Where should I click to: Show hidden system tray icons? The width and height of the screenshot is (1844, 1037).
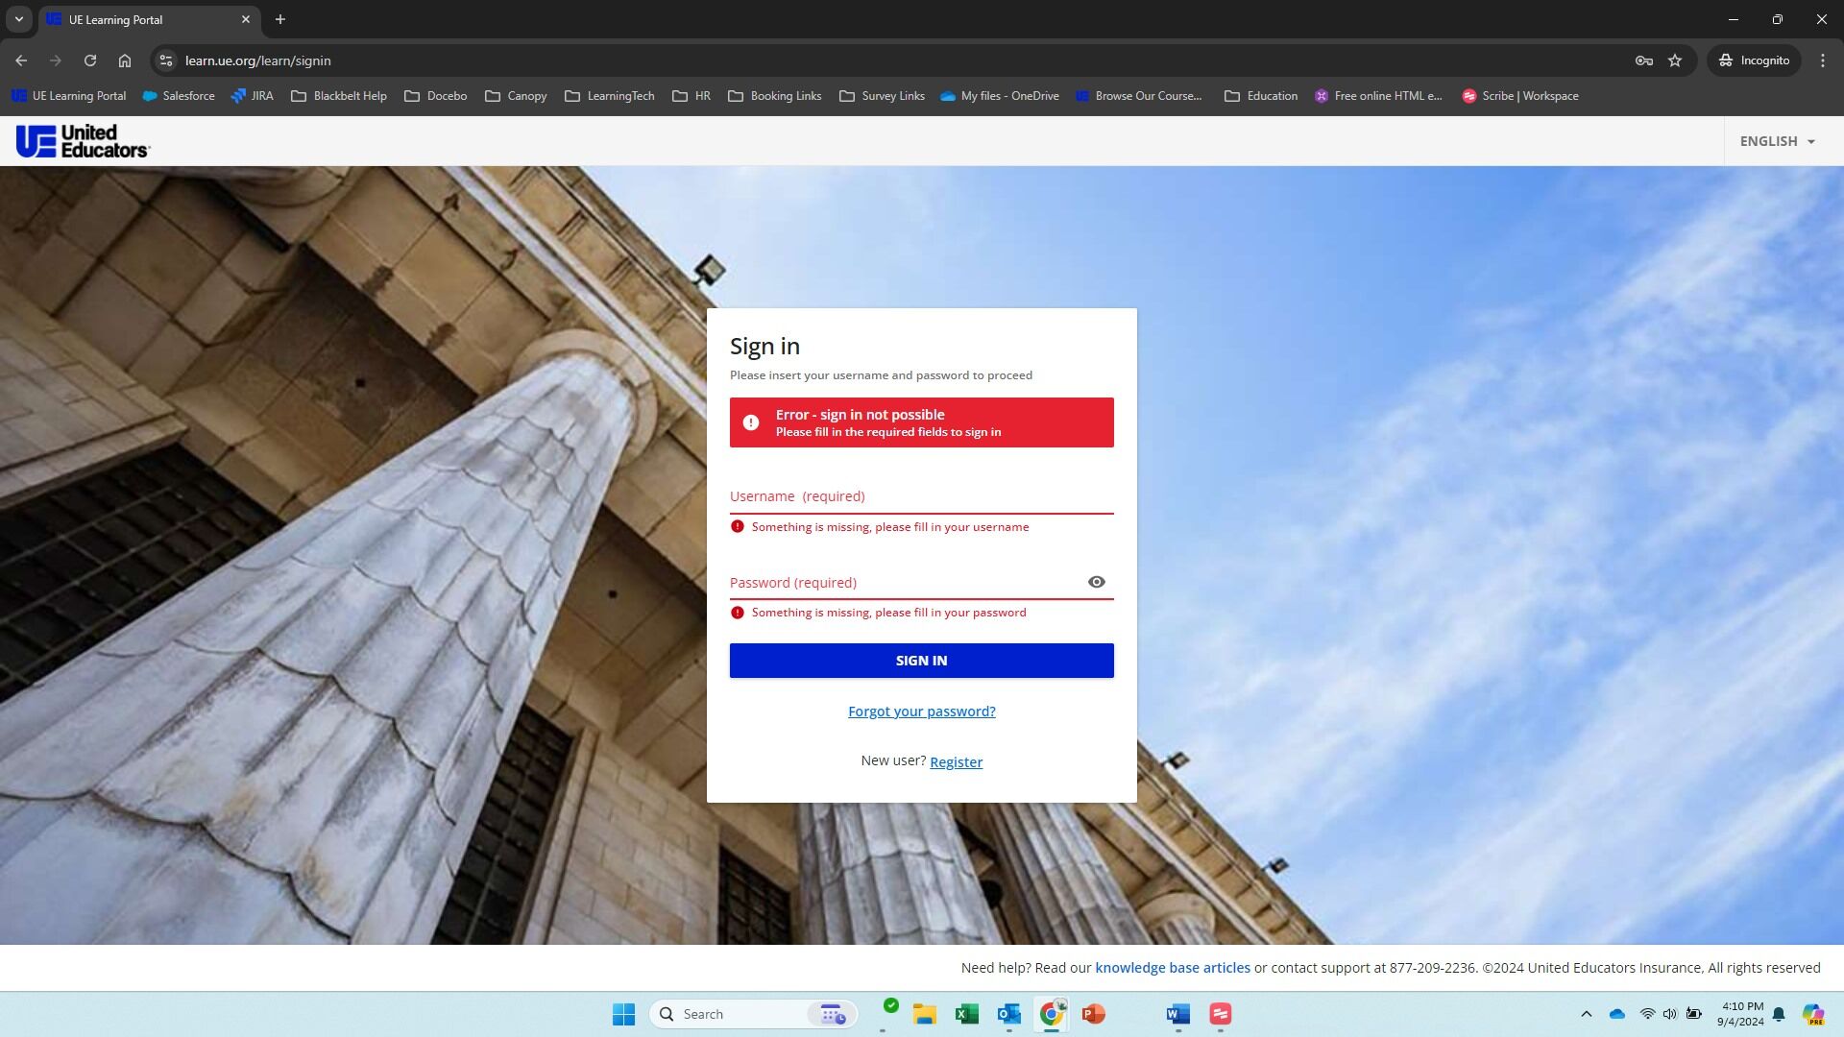(1587, 1014)
